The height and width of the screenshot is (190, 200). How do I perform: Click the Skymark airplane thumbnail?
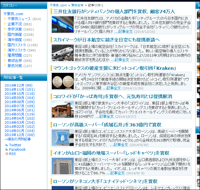(x=62, y=53)
